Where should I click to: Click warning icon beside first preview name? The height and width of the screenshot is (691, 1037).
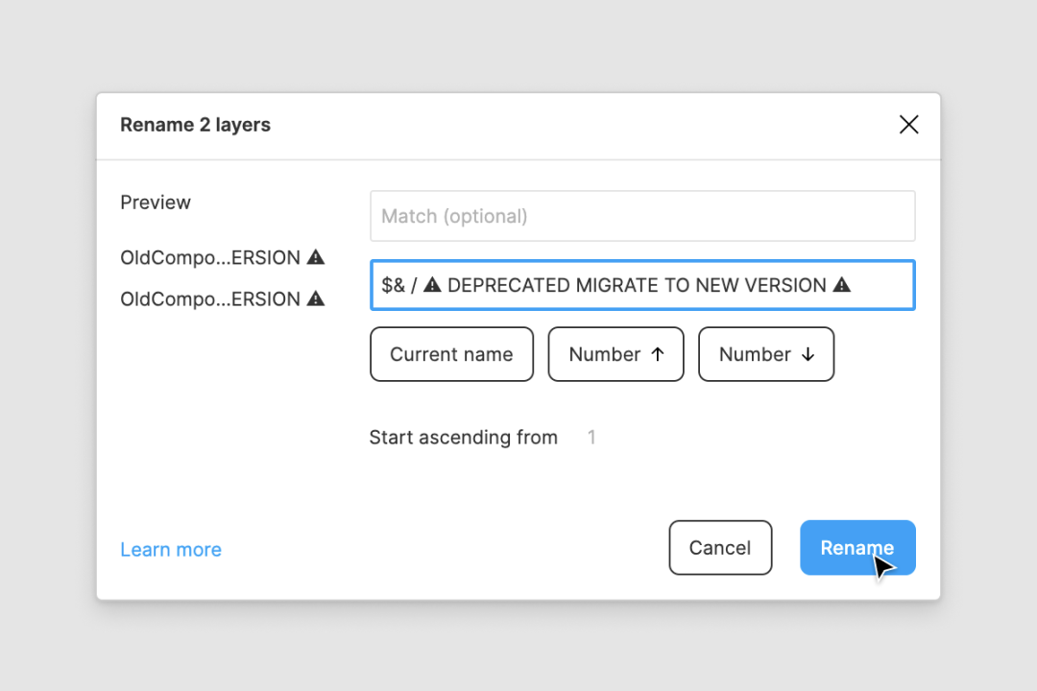(316, 256)
